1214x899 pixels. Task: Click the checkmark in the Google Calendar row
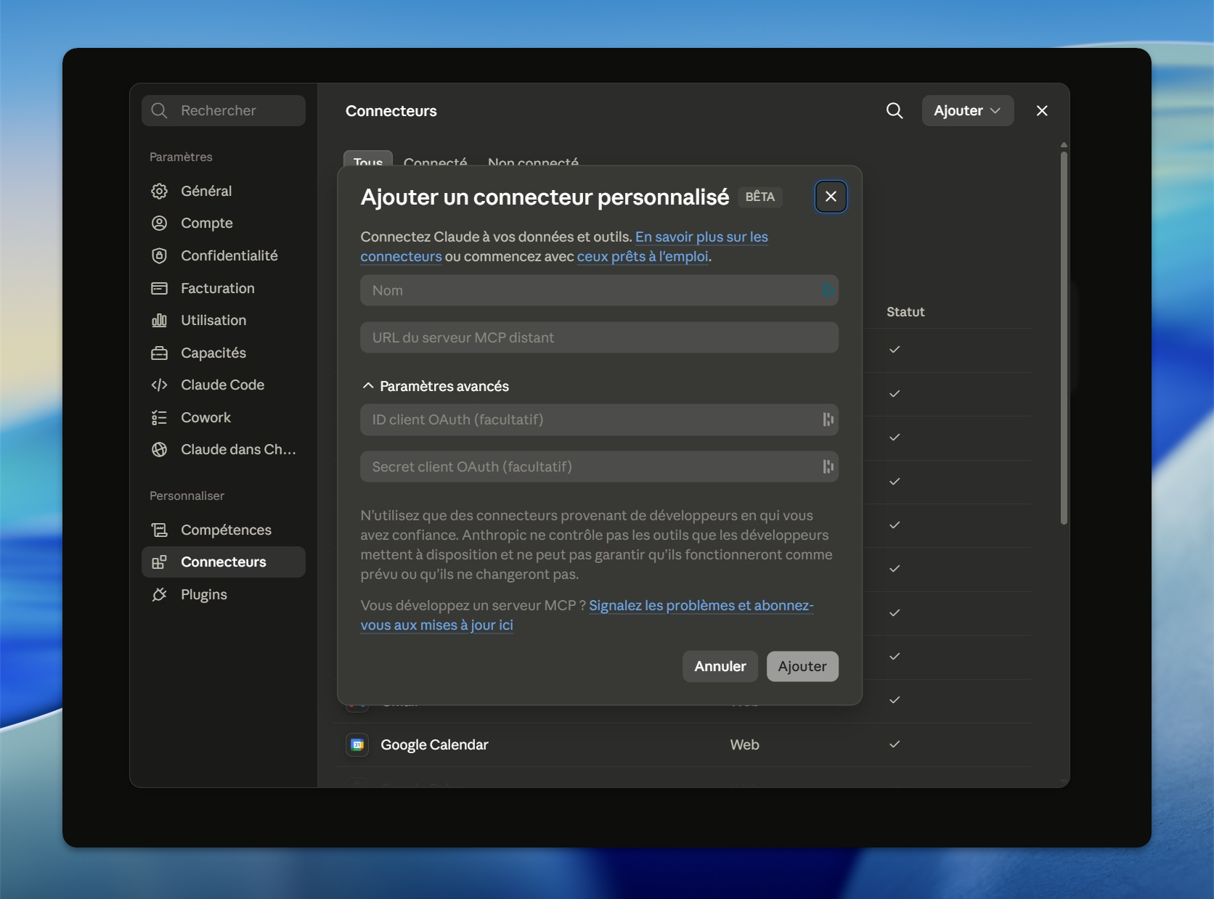(895, 744)
